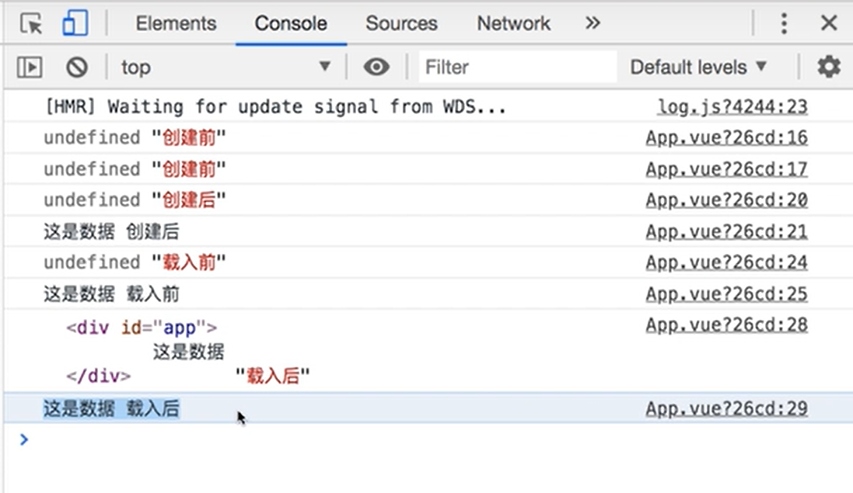
Task: Close the DevTools panel
Action: 829,24
